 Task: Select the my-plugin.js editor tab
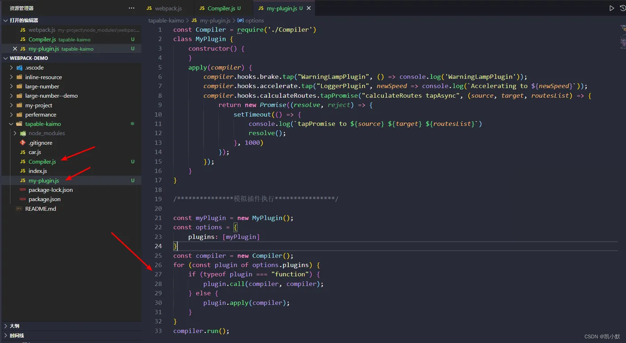tap(284, 8)
